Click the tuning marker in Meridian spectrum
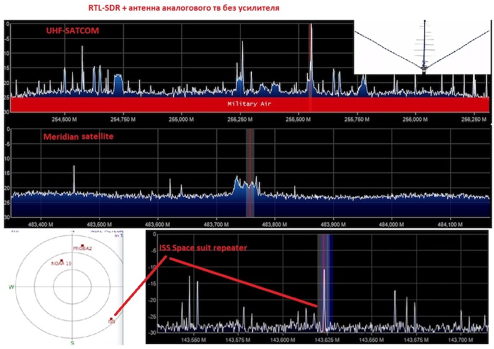This screenshot has width=494, height=349. click(249, 173)
